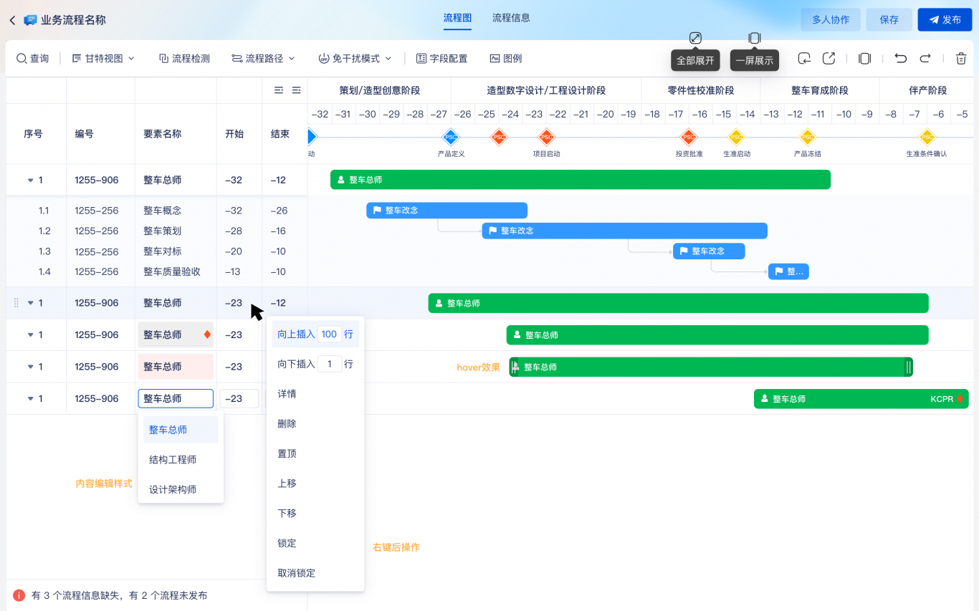Viewport: 979px width, 611px height.
Task: Collapse the row with the drag handle
Action: pyautogui.click(x=30, y=303)
